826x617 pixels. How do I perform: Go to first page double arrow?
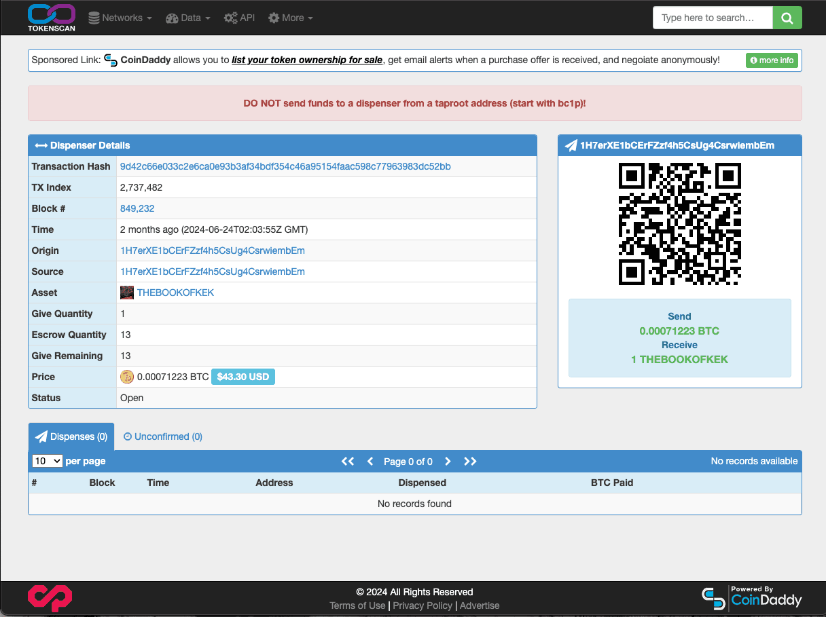click(348, 461)
